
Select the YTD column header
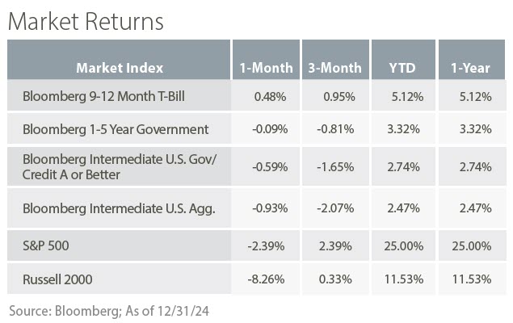pyautogui.click(x=400, y=67)
